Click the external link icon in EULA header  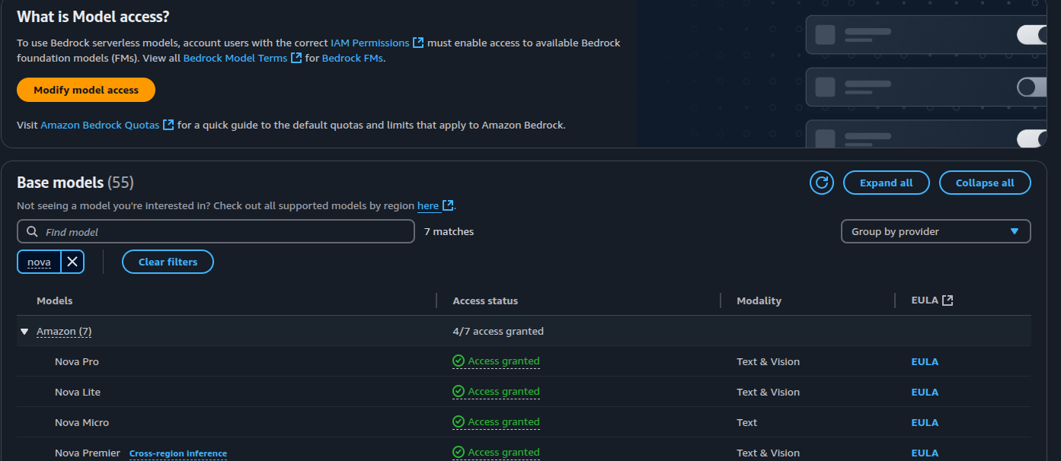pos(948,300)
